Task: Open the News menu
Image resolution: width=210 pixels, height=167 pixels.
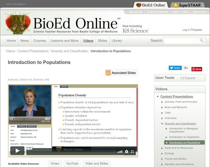Action: [x=25, y=41]
